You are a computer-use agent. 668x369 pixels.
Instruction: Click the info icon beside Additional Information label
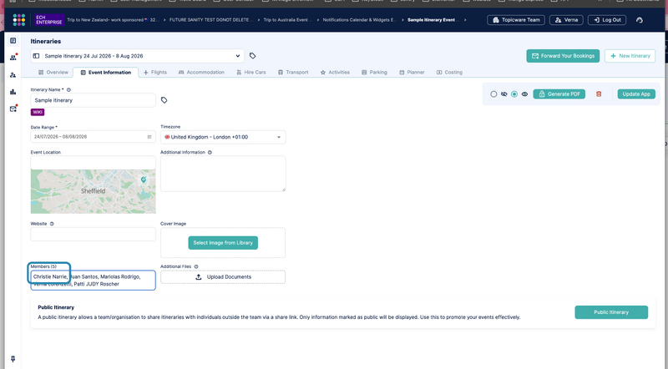tap(210, 152)
